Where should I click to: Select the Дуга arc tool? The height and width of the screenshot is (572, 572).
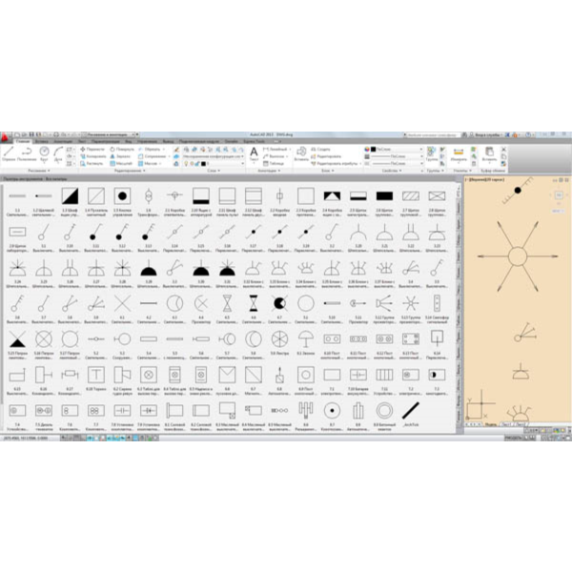pos(58,153)
